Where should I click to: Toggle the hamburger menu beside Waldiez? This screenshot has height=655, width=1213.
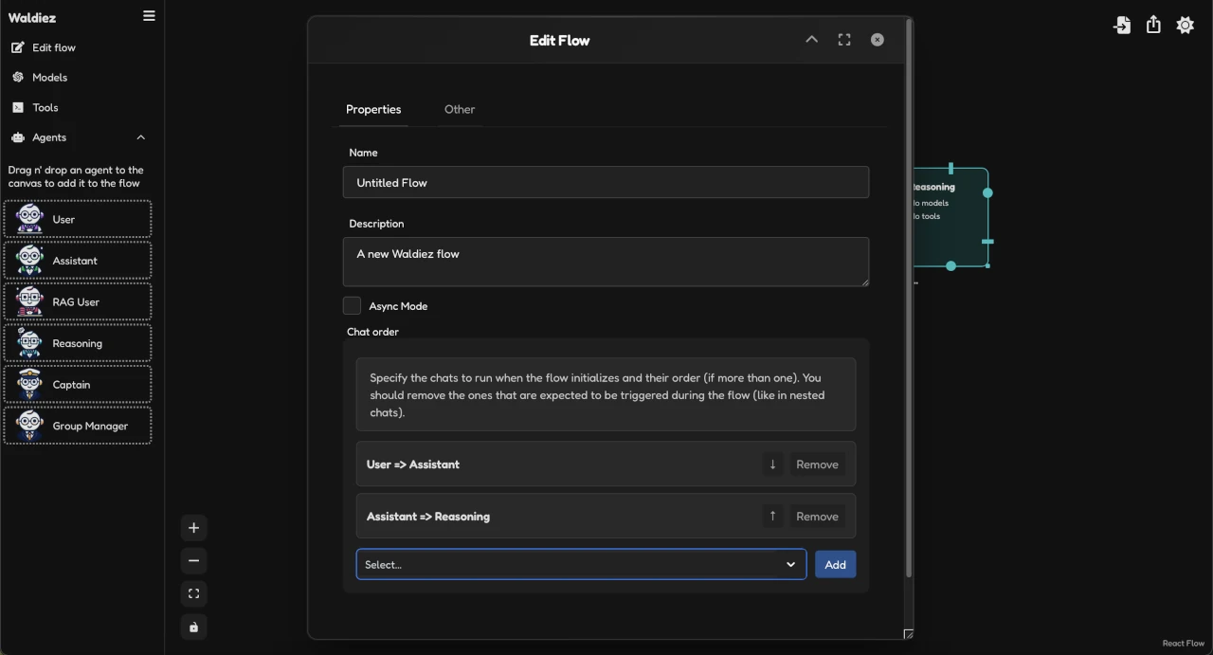[x=149, y=16]
